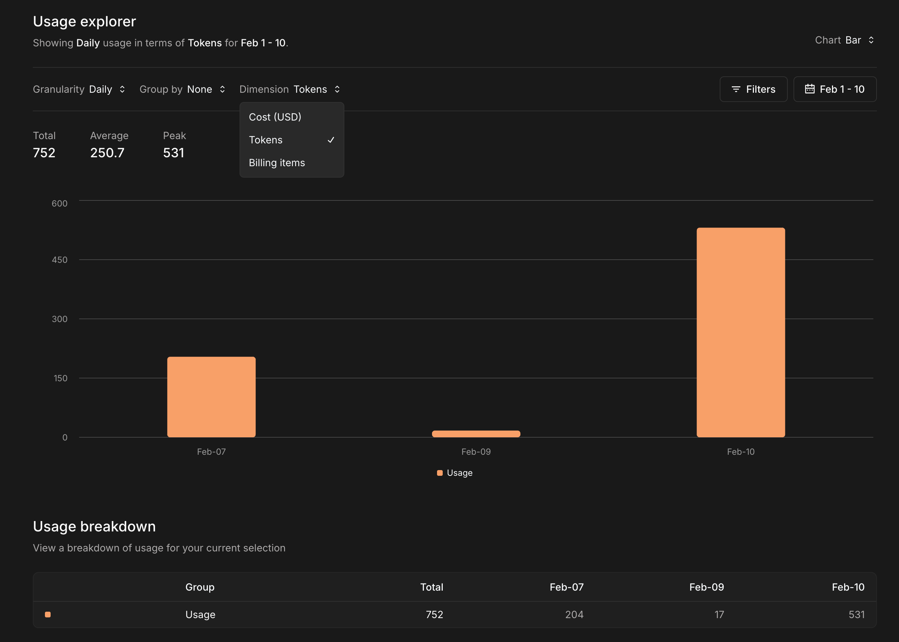Click the orange swatch in breakdown table row
Image resolution: width=899 pixels, height=642 pixels.
pos(48,614)
